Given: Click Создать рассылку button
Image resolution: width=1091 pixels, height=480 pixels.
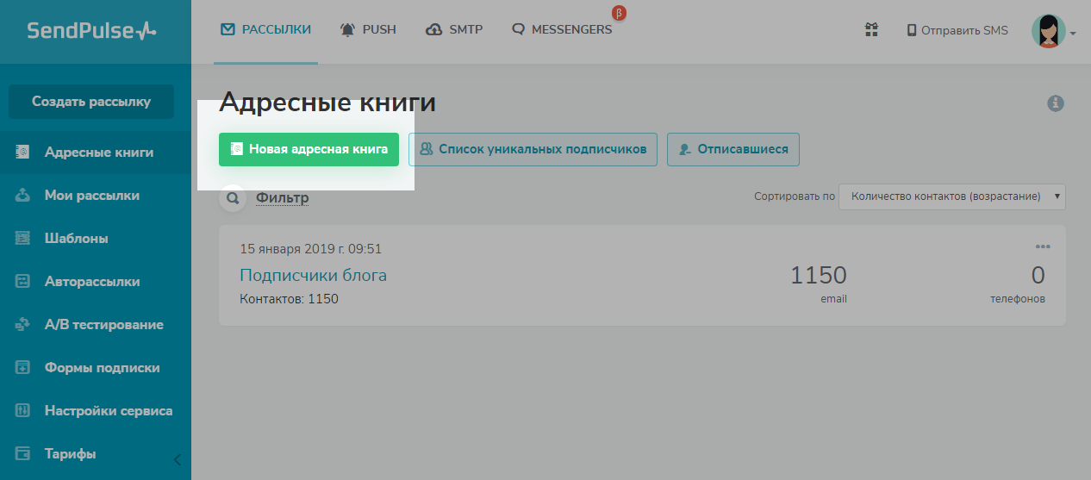Looking at the screenshot, I should pyautogui.click(x=91, y=102).
